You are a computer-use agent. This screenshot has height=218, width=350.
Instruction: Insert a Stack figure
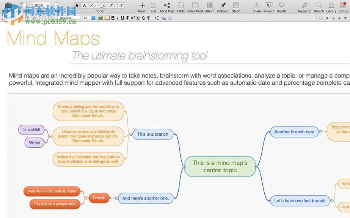tap(236, 5)
